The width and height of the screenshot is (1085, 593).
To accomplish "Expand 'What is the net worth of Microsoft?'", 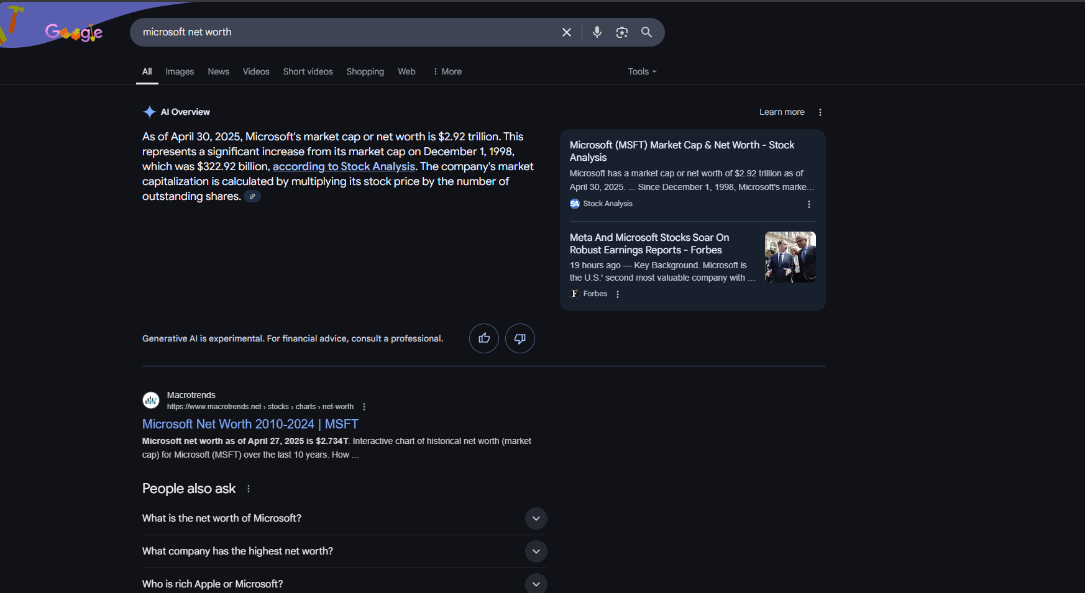I will pos(345,518).
